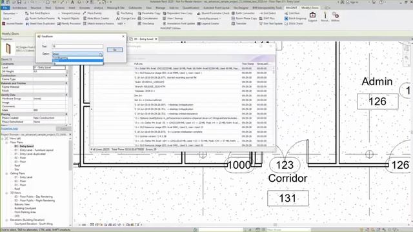Expand the Renumber dropdown in ribbon
Screen dimensions: 413x232
click(10, 13)
